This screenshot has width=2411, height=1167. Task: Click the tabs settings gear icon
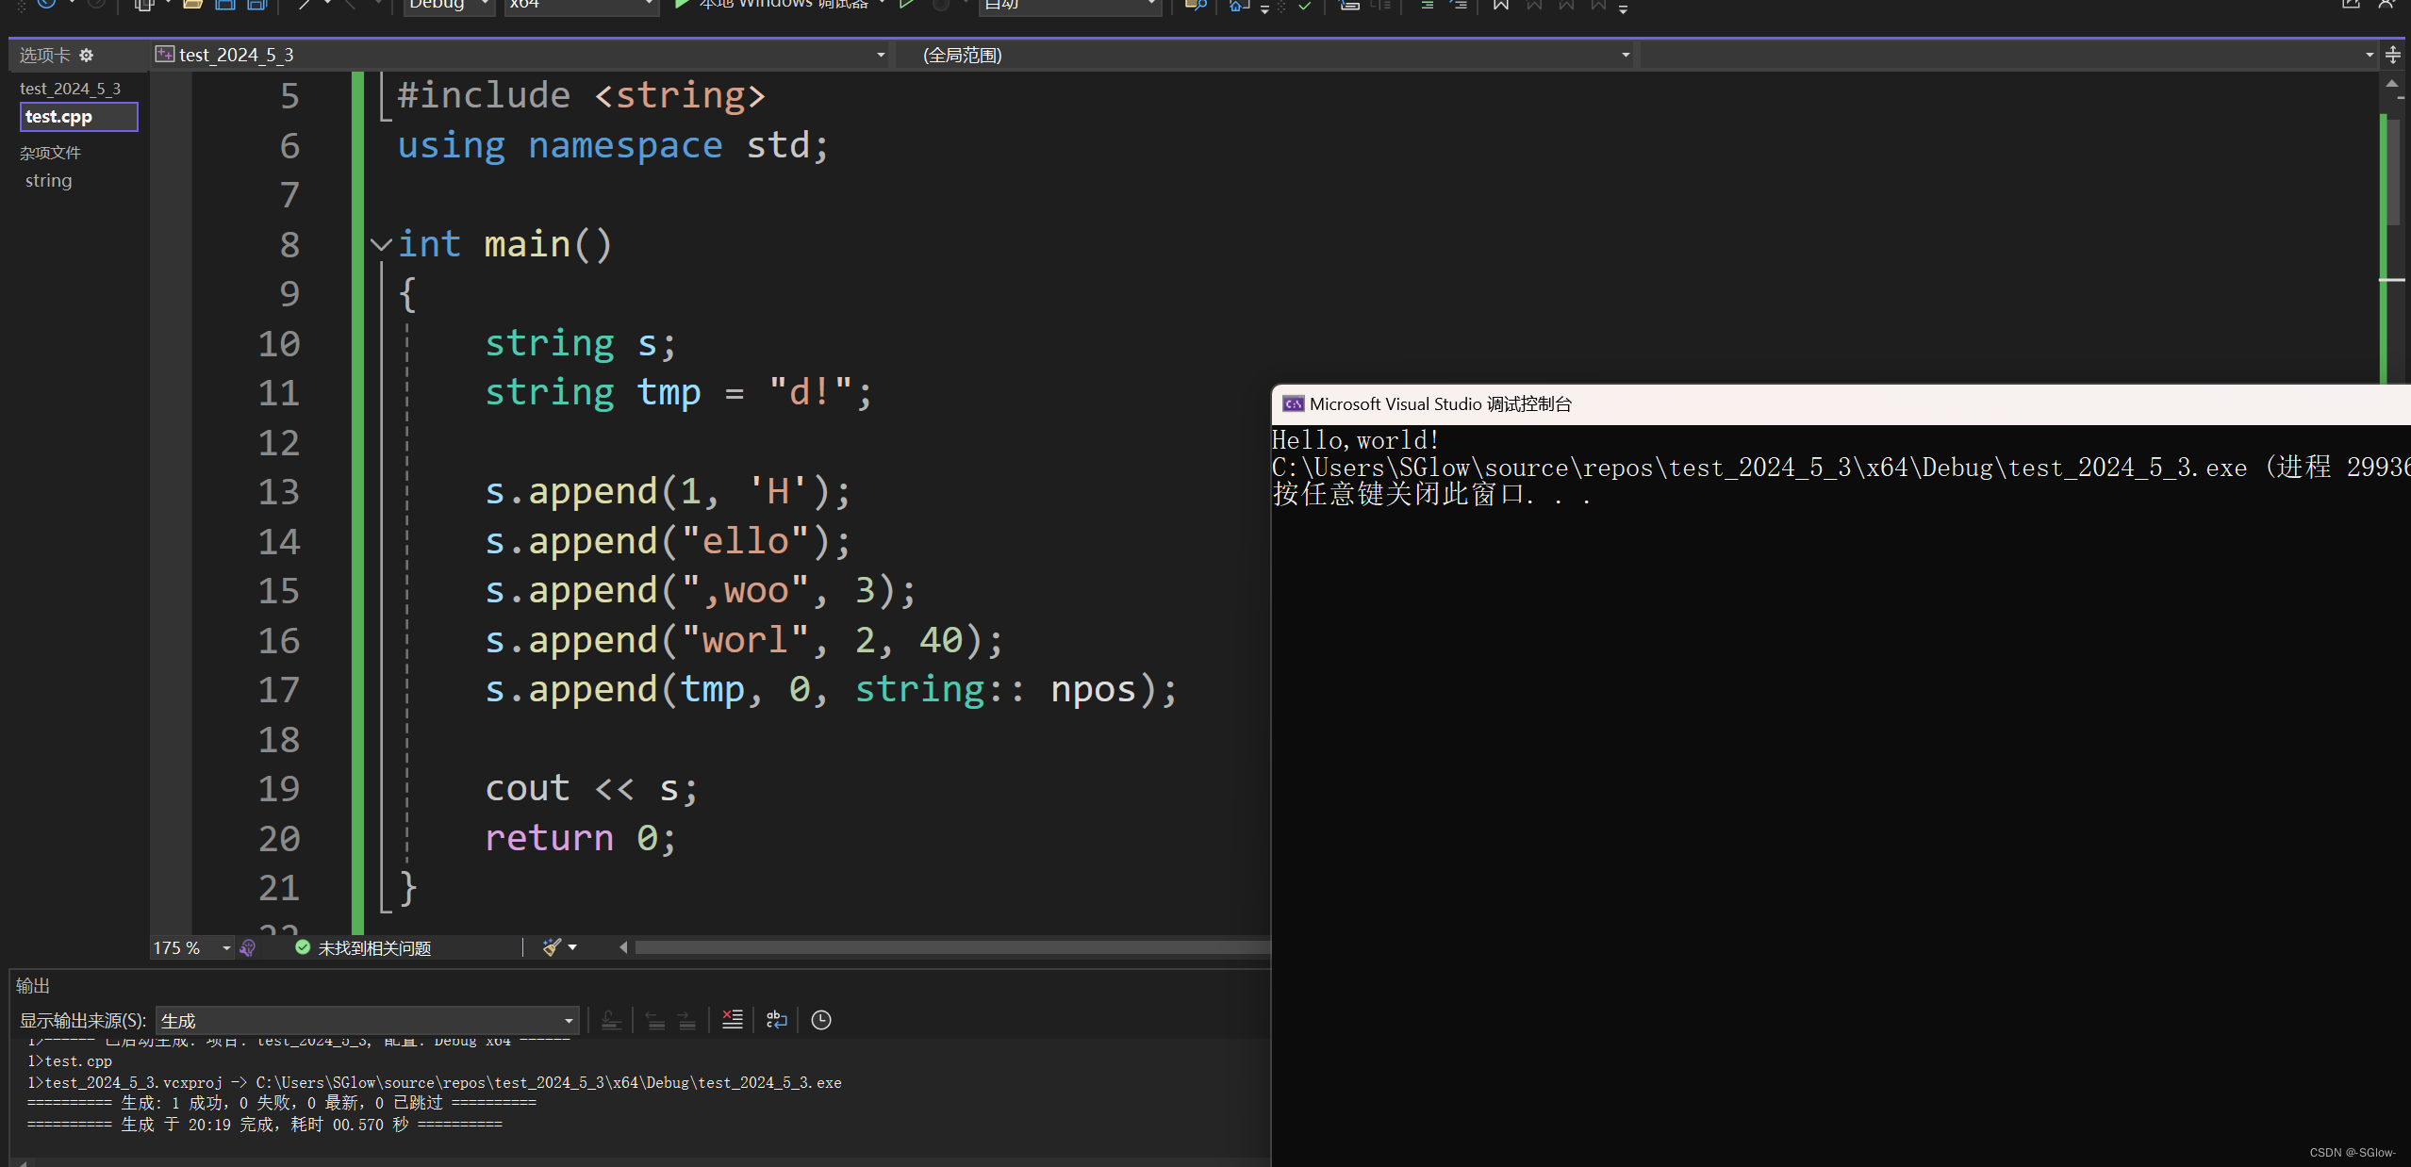[x=87, y=56]
